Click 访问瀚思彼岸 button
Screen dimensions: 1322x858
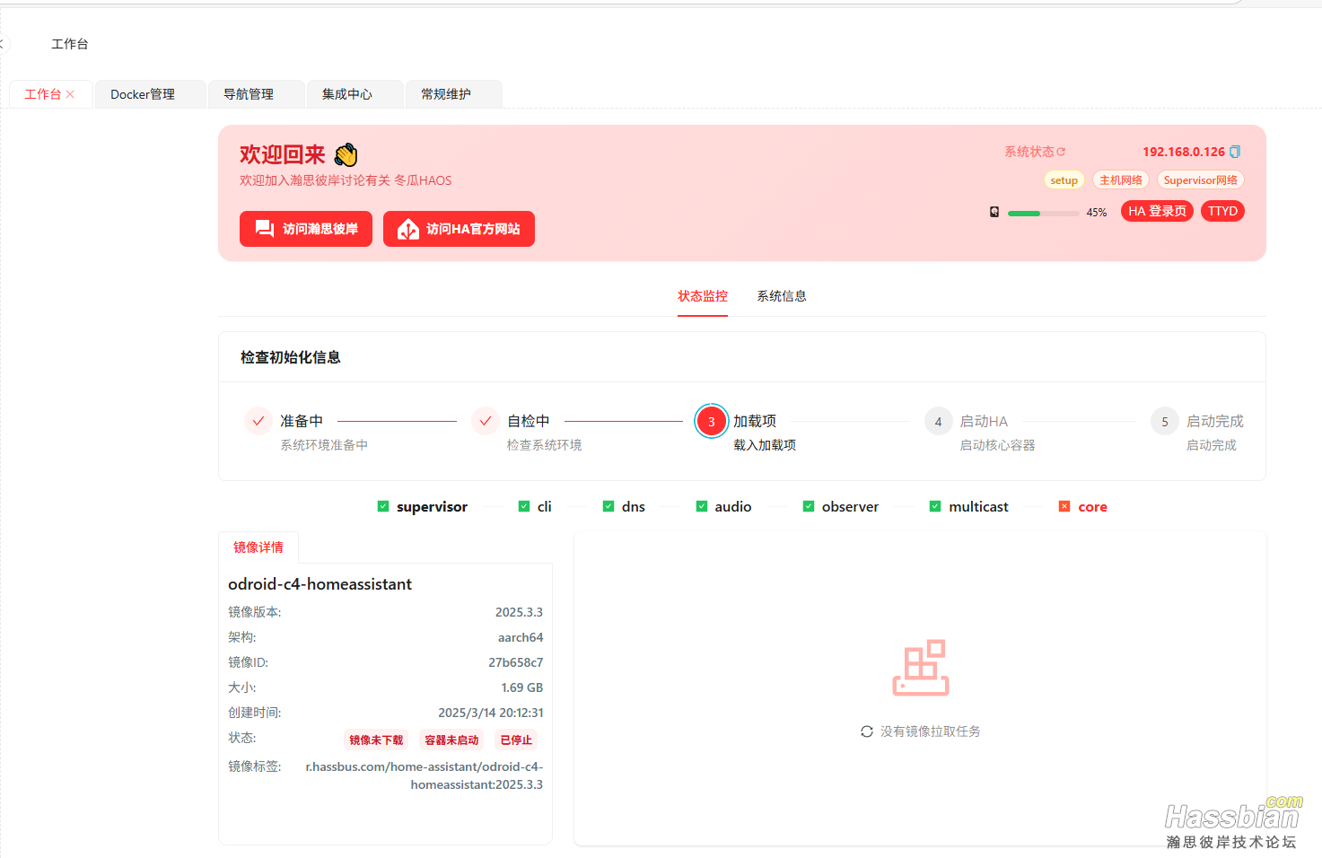tap(306, 229)
